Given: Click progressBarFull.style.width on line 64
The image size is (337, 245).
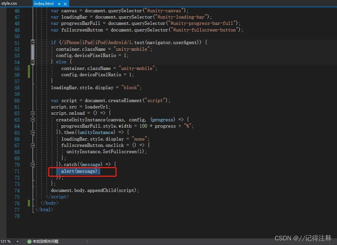Looking at the screenshot, I should tap(96, 126).
